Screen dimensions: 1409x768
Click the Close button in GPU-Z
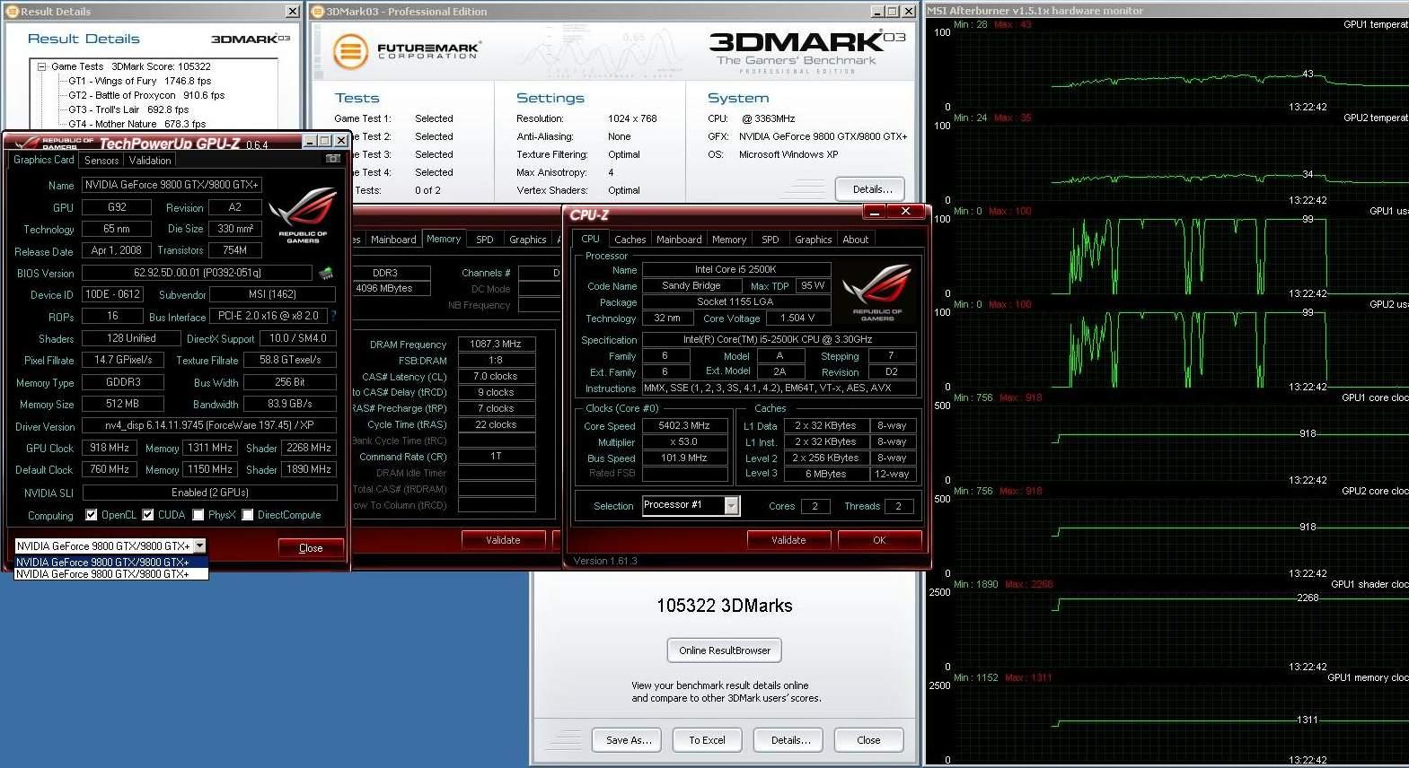(311, 548)
